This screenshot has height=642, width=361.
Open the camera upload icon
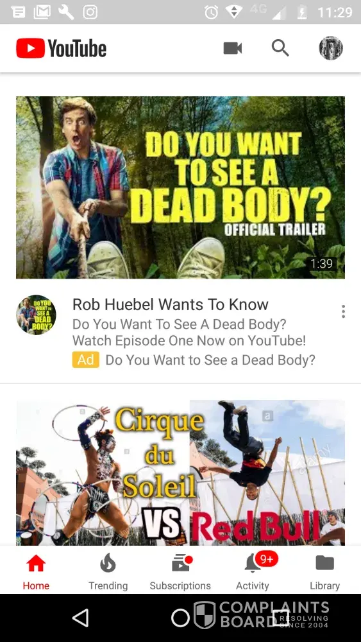click(x=233, y=48)
